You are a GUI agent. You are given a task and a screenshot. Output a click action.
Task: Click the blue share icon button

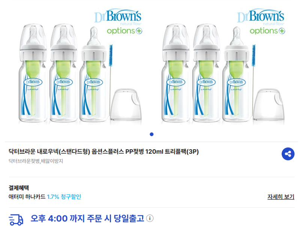[288, 154]
